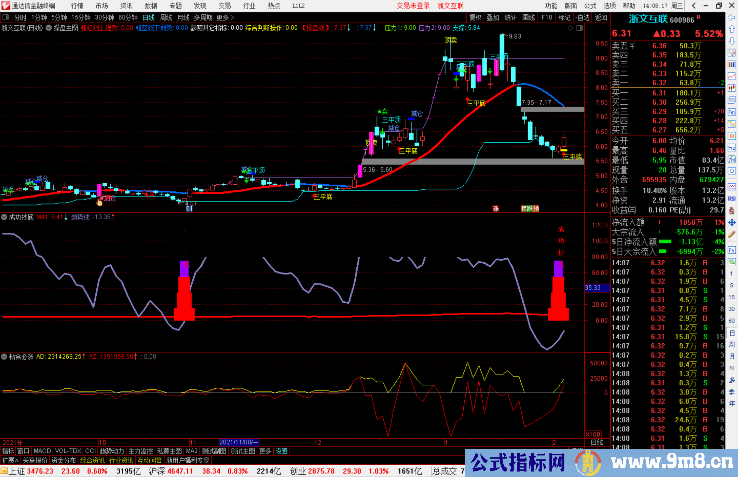Select the pencil drawing tool icon
The height and width of the screenshot is (477, 738).
click(732, 235)
